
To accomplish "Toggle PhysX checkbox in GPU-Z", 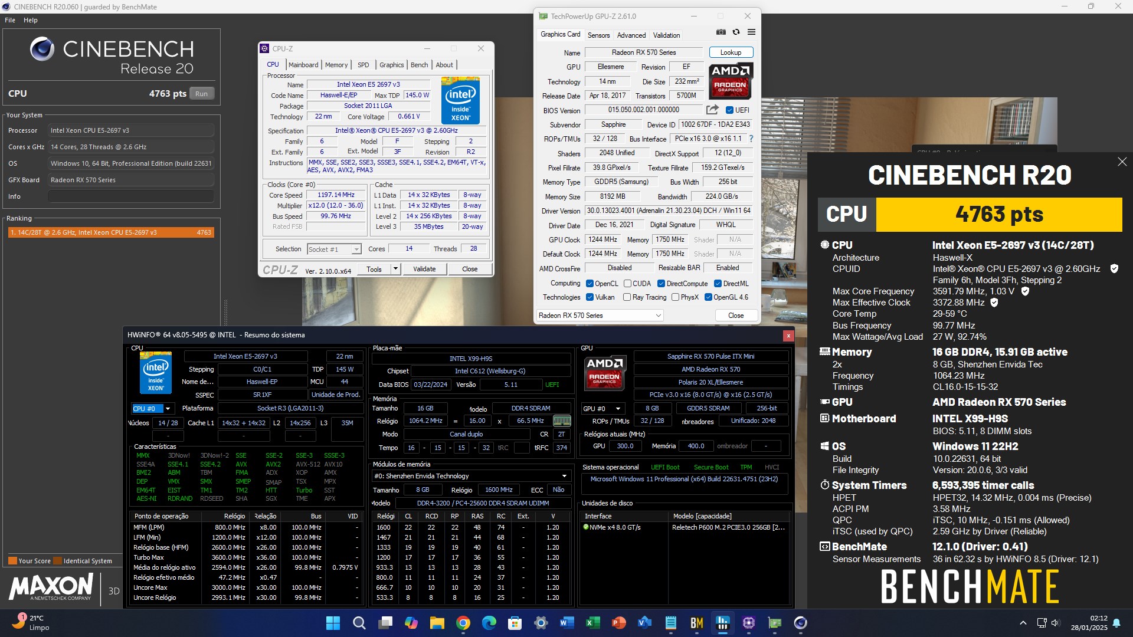I will [x=676, y=297].
